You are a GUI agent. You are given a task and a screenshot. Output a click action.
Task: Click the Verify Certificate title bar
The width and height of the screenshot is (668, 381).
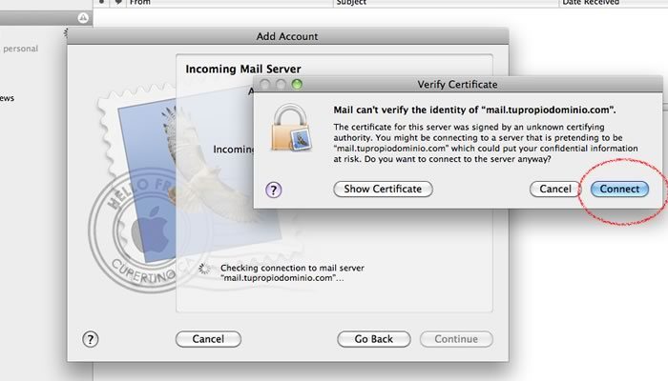(x=458, y=84)
